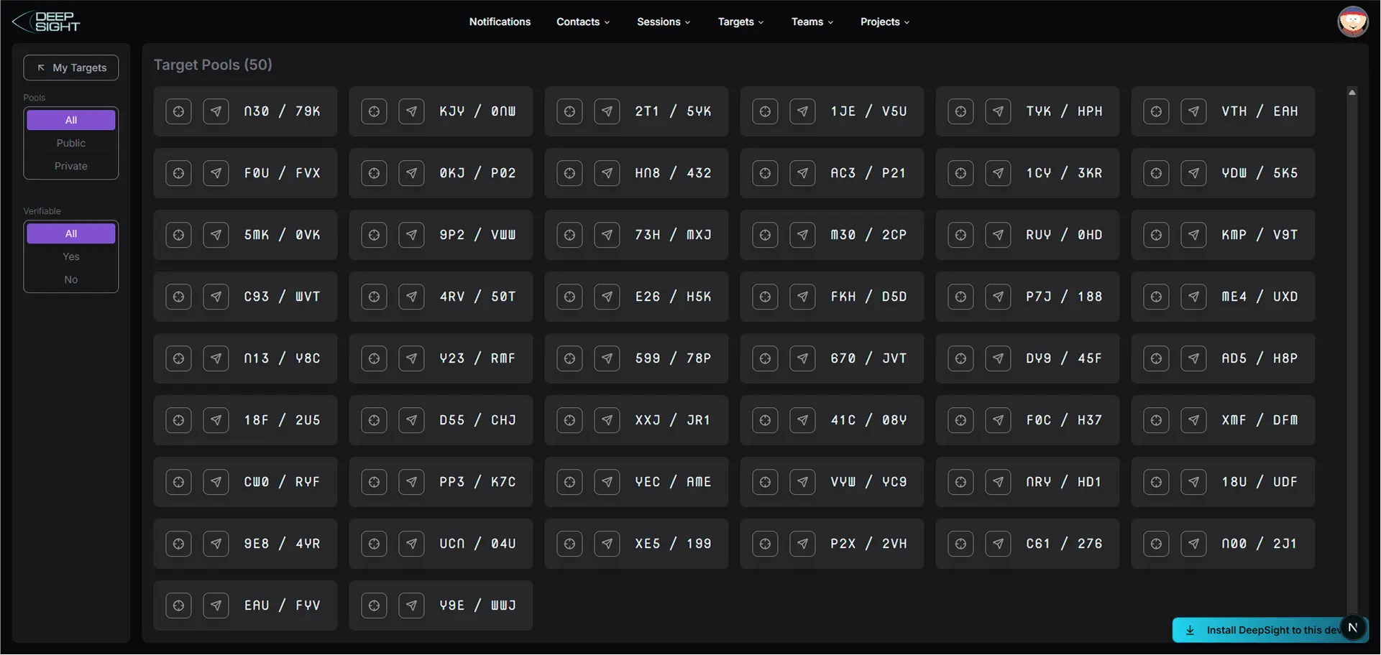Open the Projects dropdown menu
This screenshot has width=1381, height=655.
point(885,22)
